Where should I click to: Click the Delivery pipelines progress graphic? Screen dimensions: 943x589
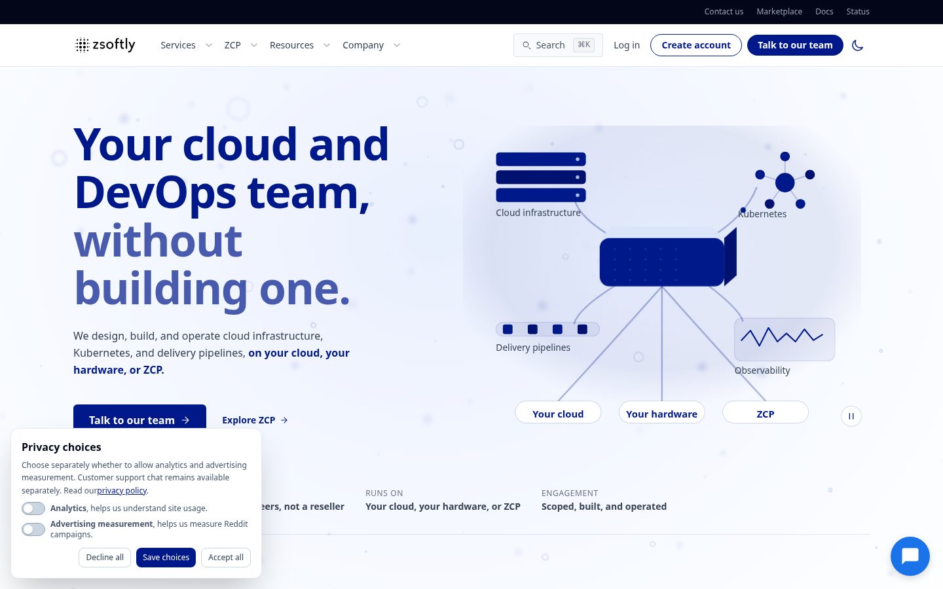click(547, 329)
